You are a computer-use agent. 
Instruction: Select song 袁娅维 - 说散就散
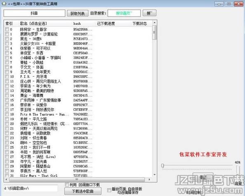click(35, 133)
